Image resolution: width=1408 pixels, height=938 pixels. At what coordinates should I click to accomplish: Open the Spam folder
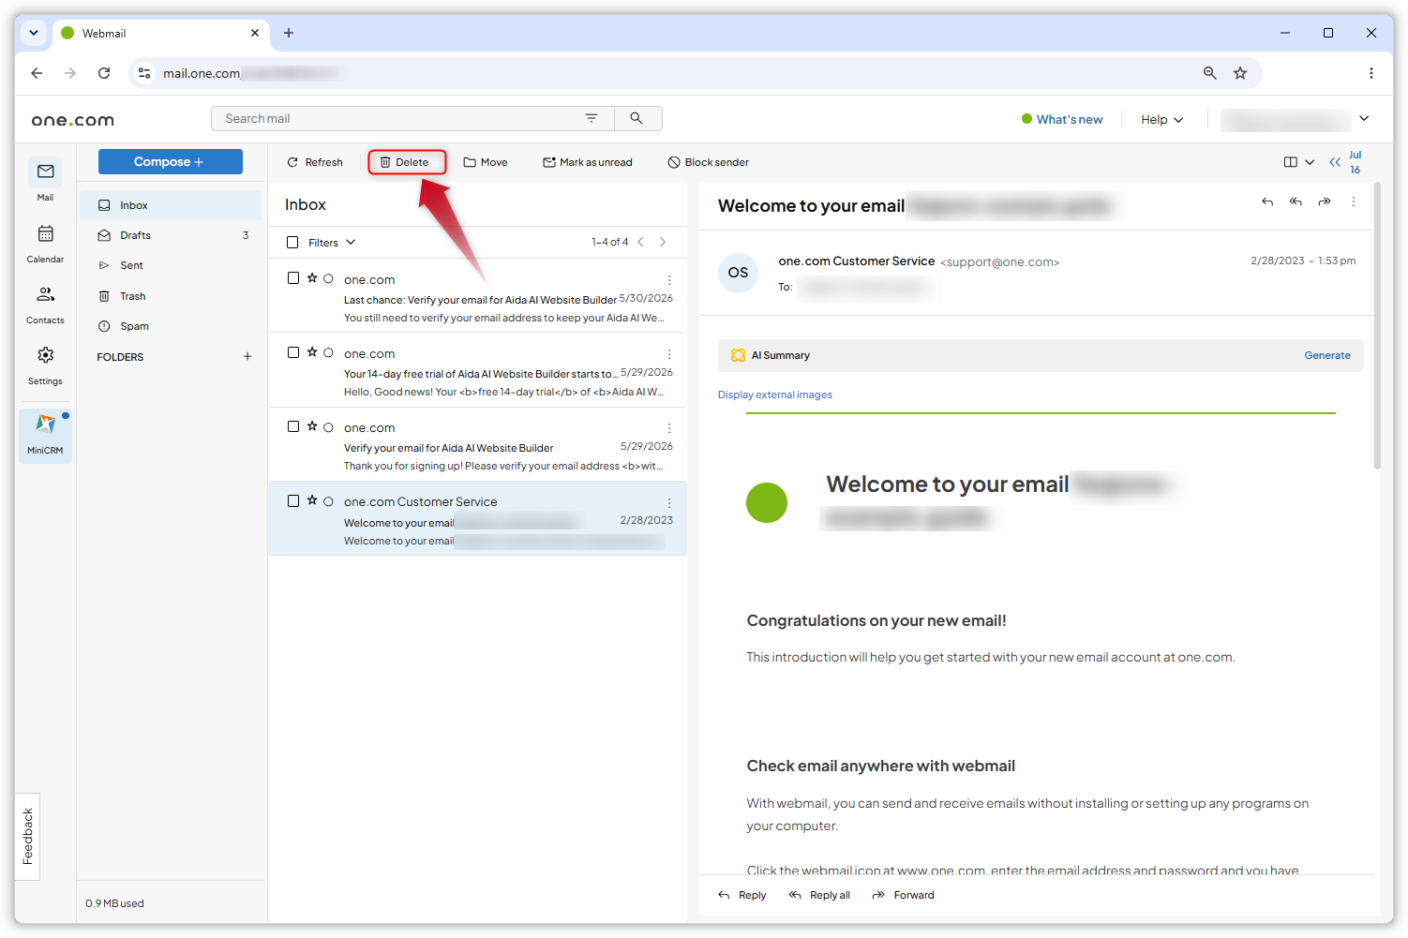coord(170,326)
